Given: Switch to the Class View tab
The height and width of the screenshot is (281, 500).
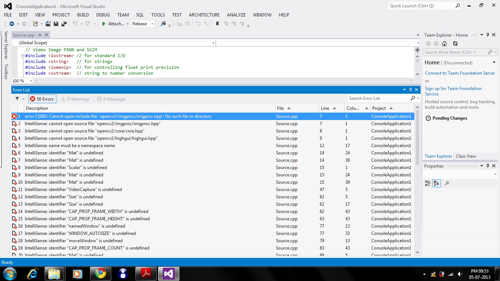Looking at the screenshot, I should (x=466, y=156).
